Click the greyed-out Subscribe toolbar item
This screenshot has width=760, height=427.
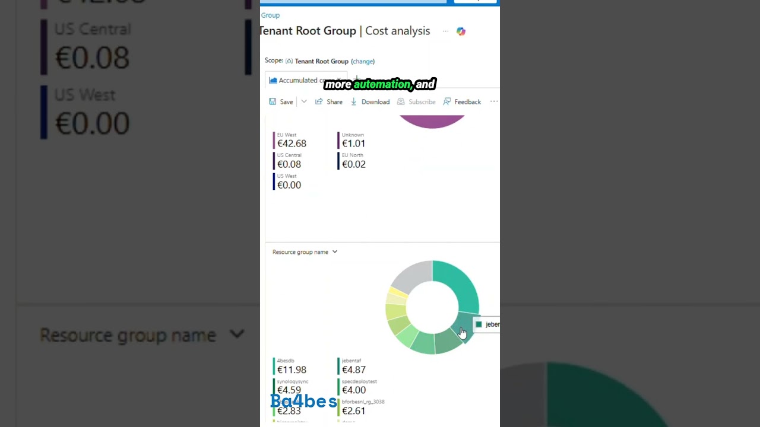[x=416, y=102]
